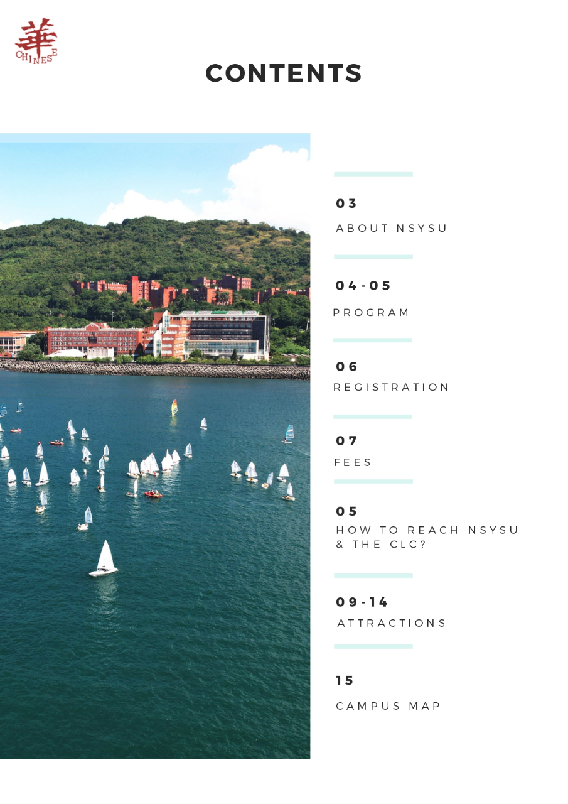Image resolution: width=568 pixels, height=804 pixels.
Task: Click the CONTENTS heading
Action: click(284, 73)
